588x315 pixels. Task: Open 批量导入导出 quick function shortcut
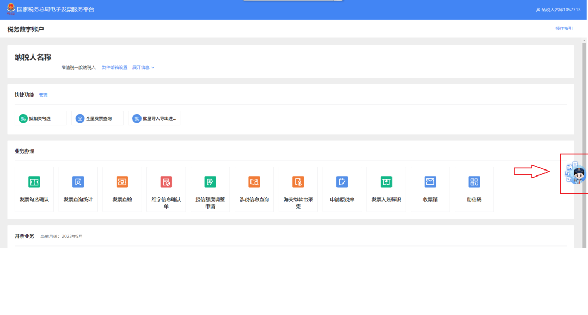(x=155, y=118)
